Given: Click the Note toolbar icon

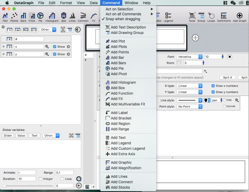Looking at the screenshot, I should tap(192, 17).
